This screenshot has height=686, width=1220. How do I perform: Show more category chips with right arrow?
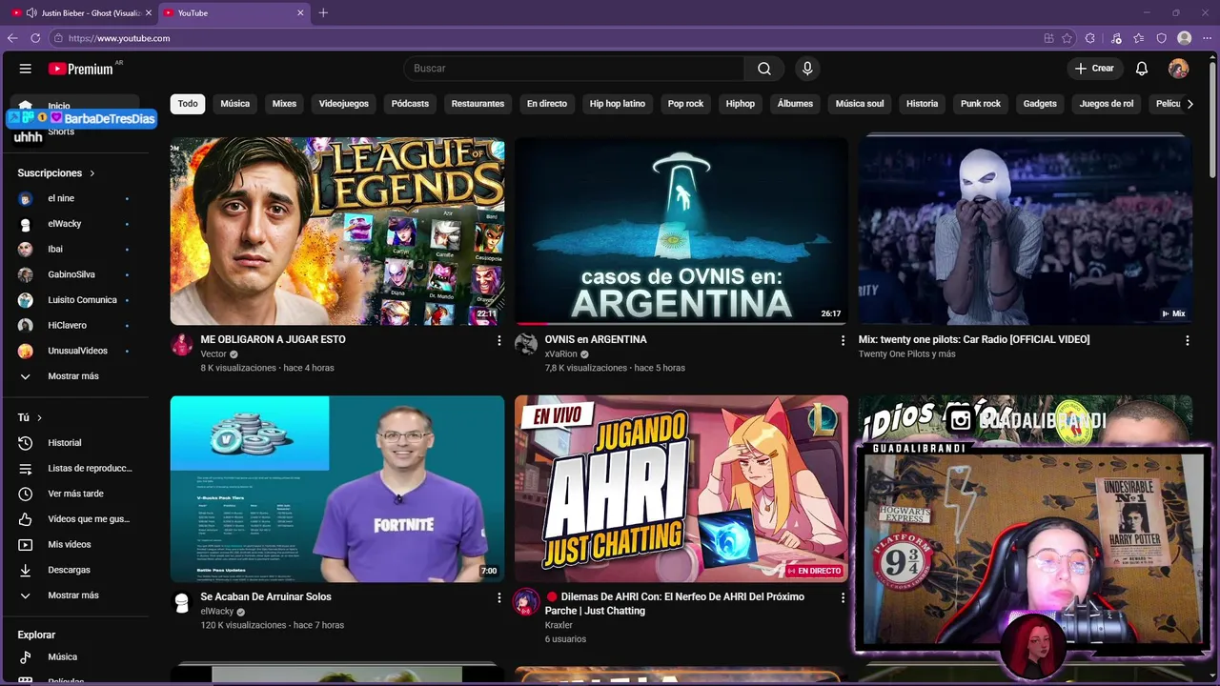(x=1189, y=104)
